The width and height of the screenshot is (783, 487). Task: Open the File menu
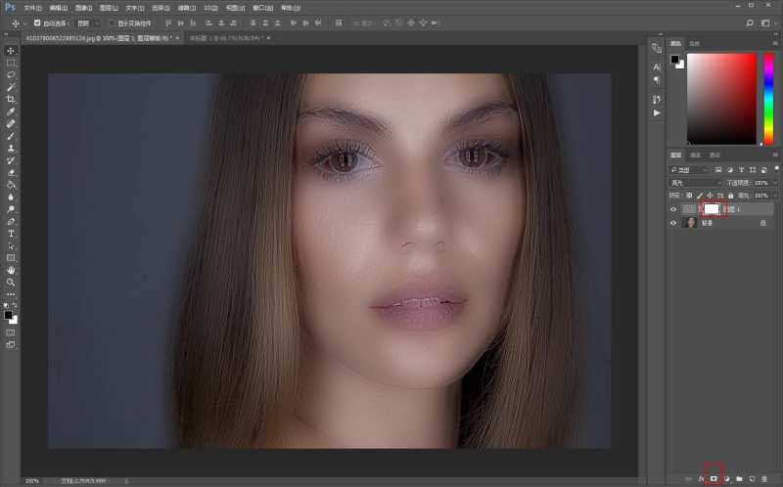coord(32,7)
